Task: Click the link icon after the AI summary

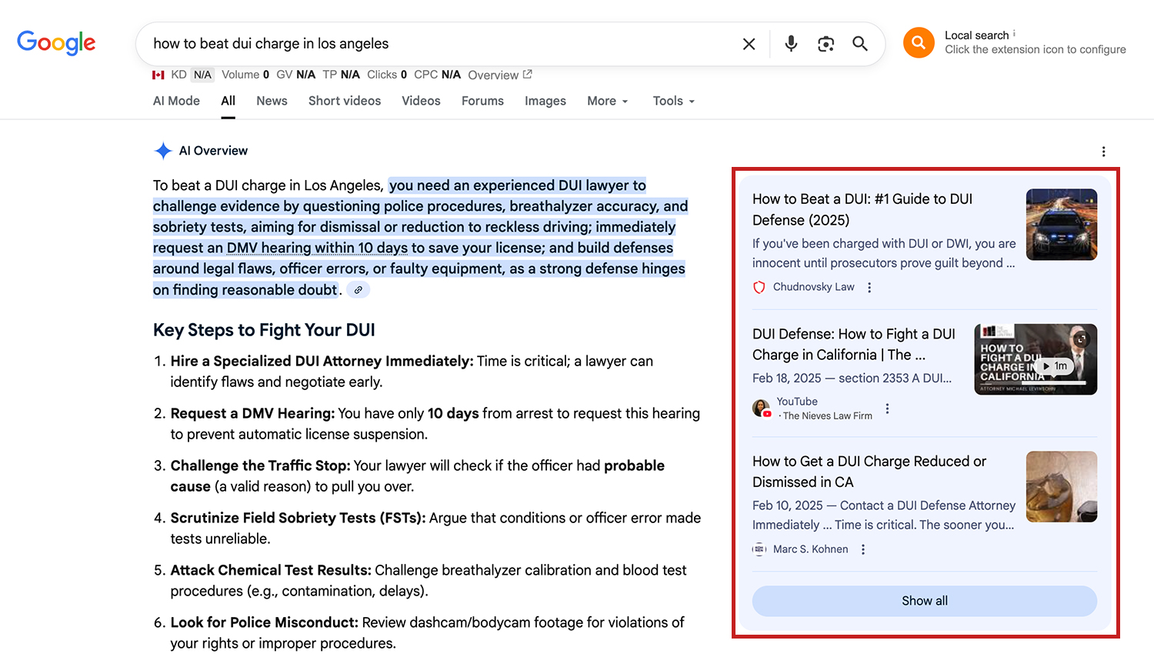Action: pos(357,289)
